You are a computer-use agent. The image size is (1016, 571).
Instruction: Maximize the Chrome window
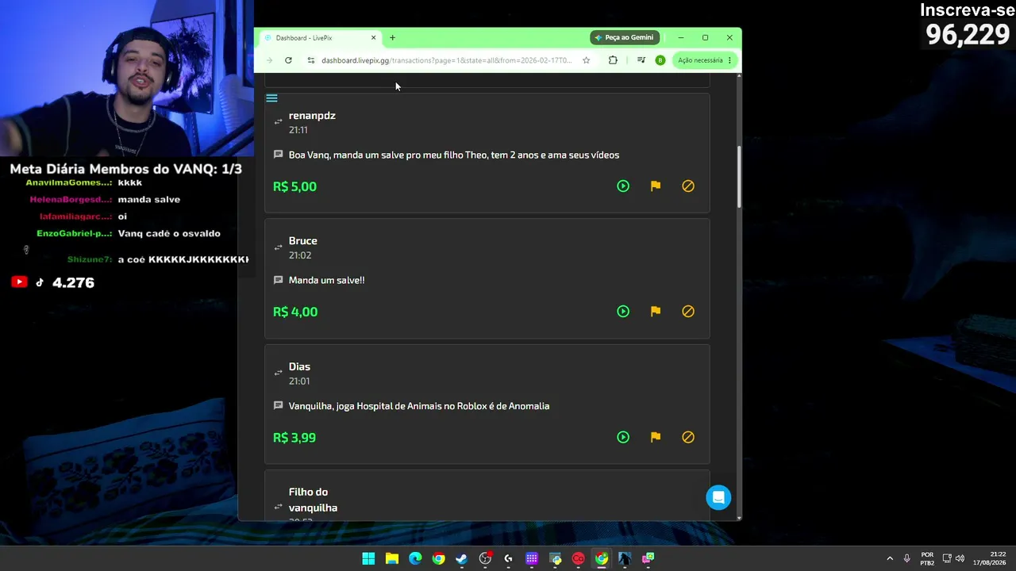pyautogui.click(x=705, y=37)
